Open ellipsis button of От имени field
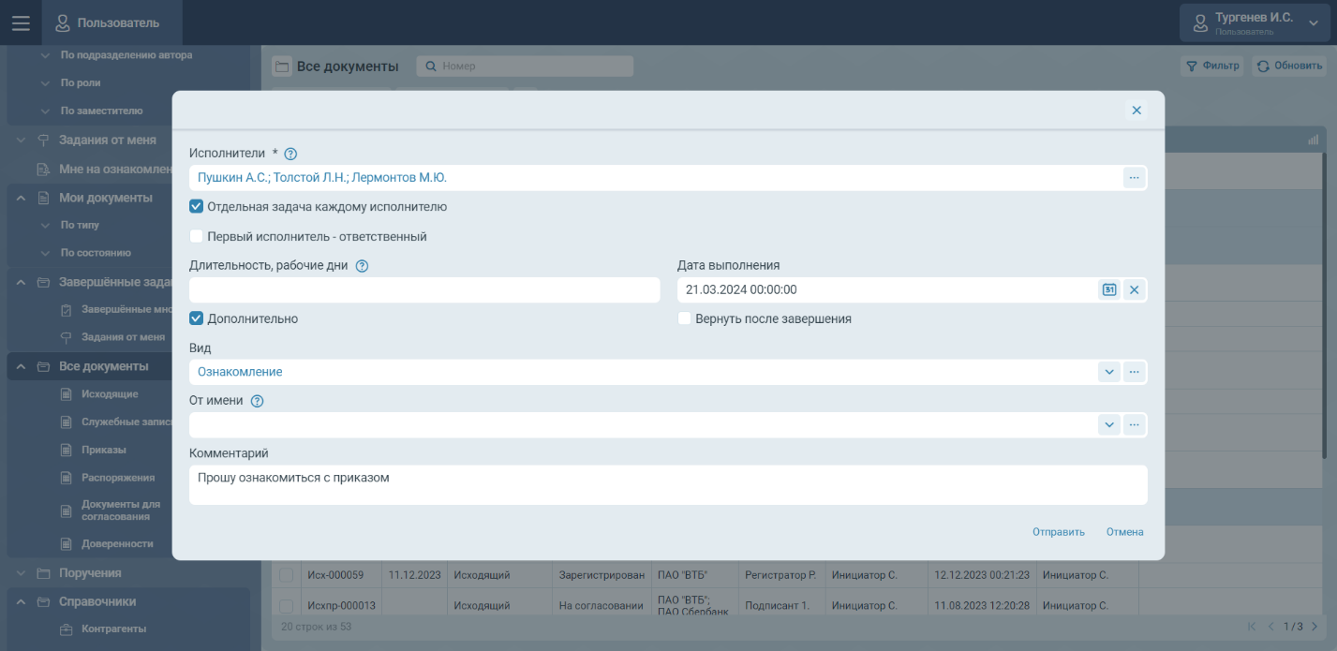The height and width of the screenshot is (651, 1337). click(x=1134, y=425)
